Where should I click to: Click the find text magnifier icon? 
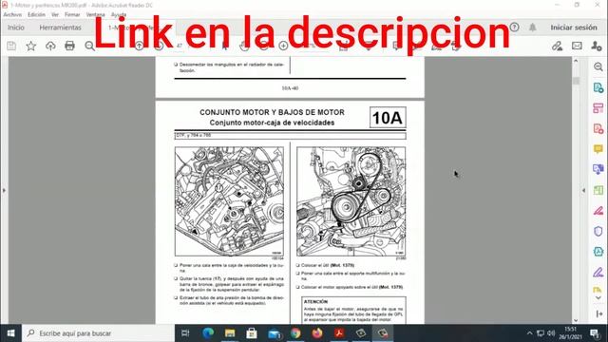[x=89, y=47]
